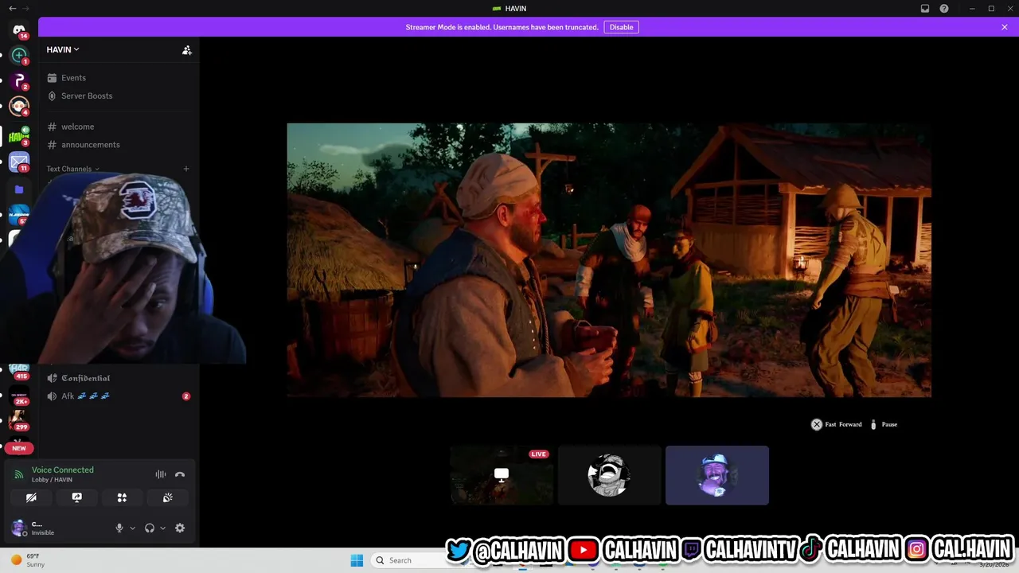Open User Settings gear

[x=180, y=528]
